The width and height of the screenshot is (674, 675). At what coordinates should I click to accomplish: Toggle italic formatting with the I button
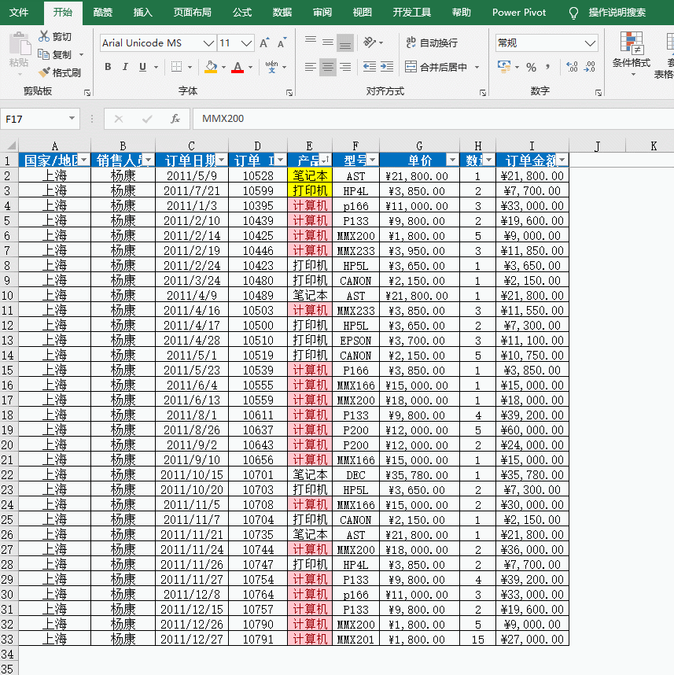click(124, 67)
